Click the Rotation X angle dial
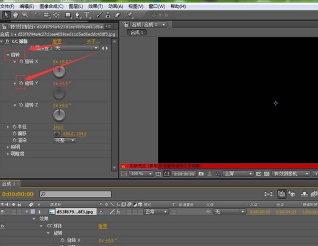Image resolution: width=318 pixels, height=246 pixels. click(59, 72)
